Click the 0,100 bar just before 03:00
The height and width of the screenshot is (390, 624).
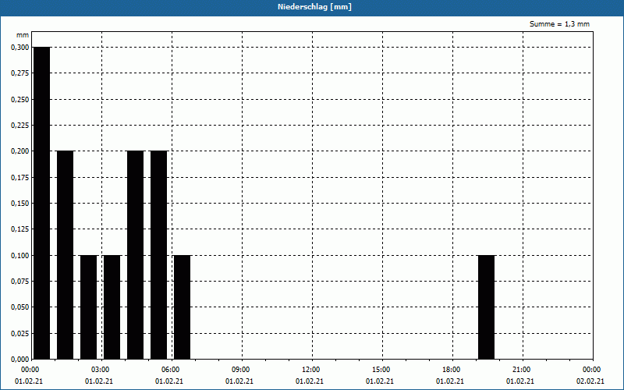[x=88, y=307]
